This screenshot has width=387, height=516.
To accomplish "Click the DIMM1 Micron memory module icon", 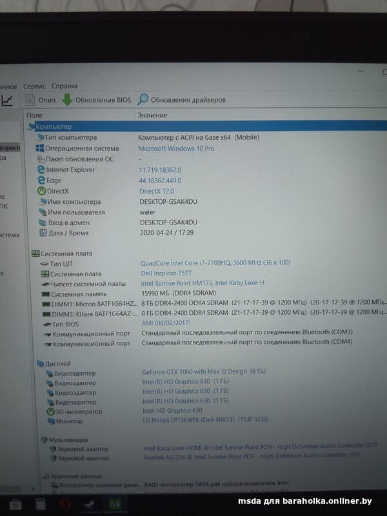I will coord(46,304).
